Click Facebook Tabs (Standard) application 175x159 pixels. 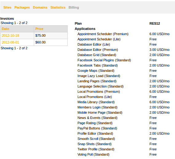[x=97, y=65]
